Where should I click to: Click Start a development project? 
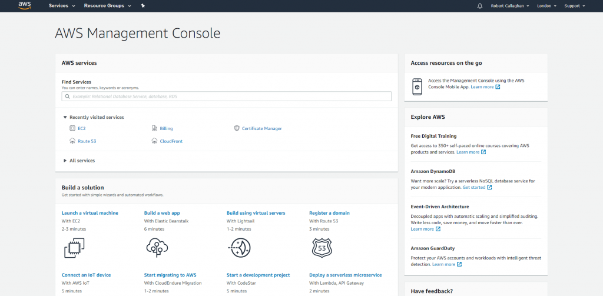(258, 275)
